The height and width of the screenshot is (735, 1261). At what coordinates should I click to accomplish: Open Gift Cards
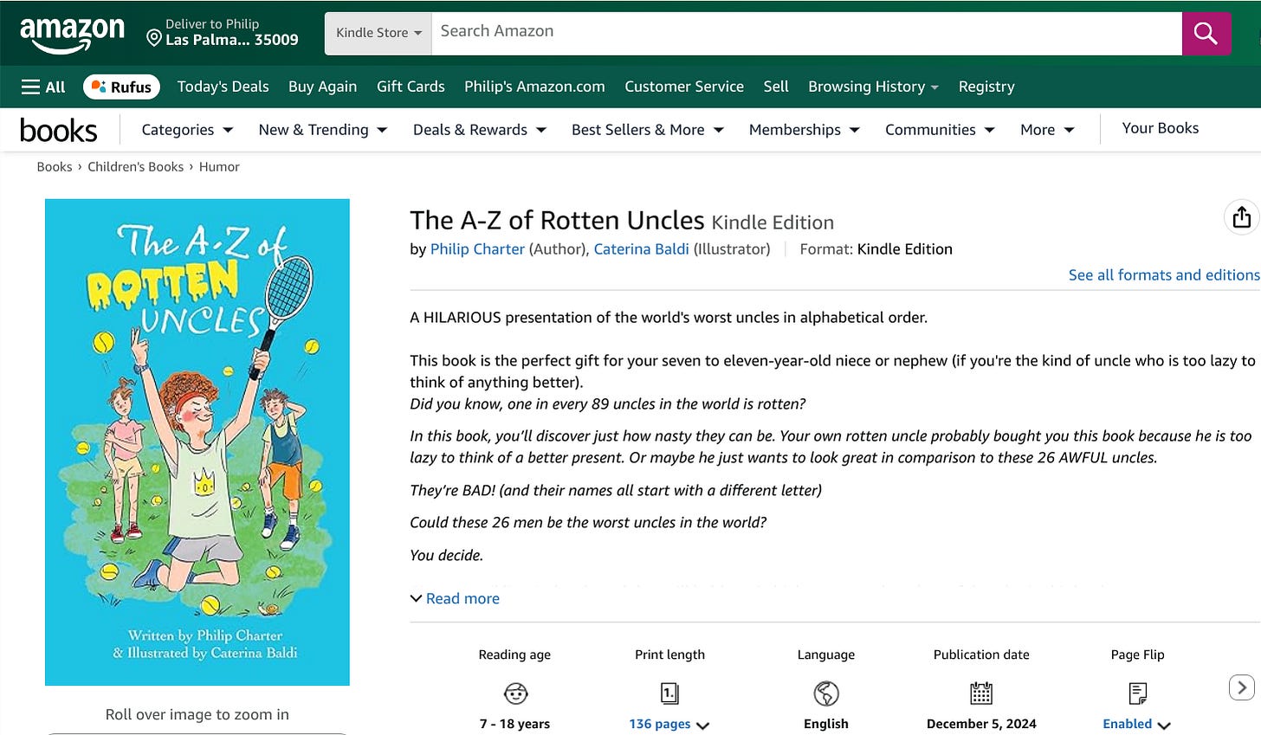pos(411,87)
